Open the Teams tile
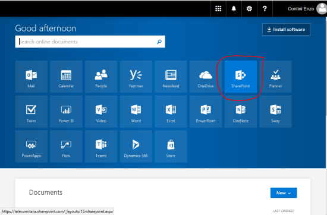The width and height of the screenshot is (327, 215). coord(101,146)
